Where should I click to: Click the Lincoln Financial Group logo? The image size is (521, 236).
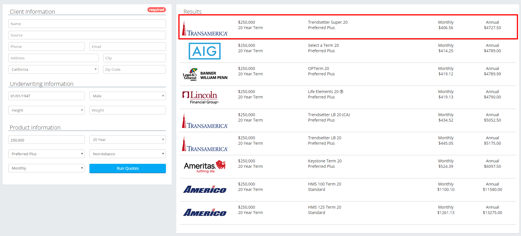click(x=201, y=97)
